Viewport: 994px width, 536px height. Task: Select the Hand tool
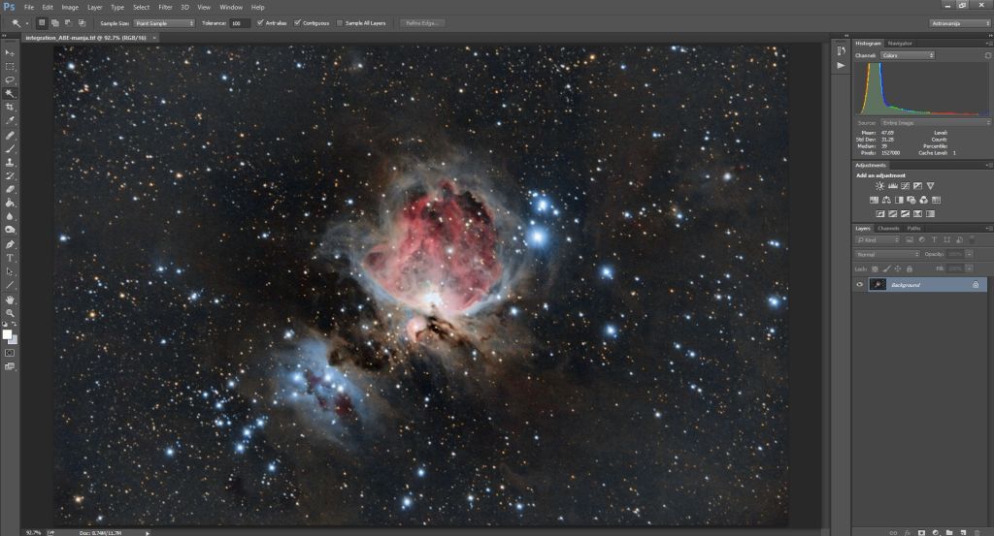coord(10,300)
